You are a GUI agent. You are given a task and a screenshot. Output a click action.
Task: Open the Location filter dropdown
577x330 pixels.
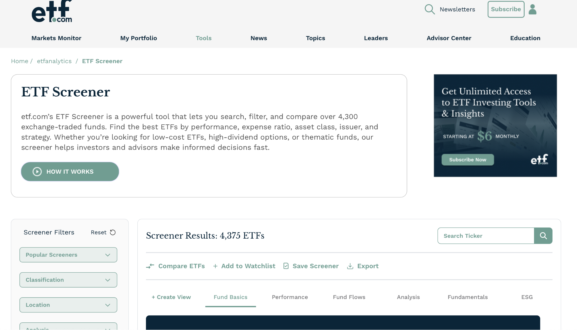click(68, 305)
